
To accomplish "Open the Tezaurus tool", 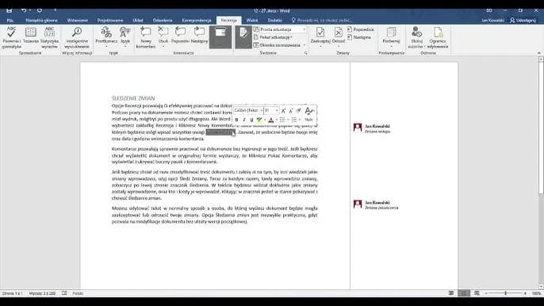I will point(30,36).
